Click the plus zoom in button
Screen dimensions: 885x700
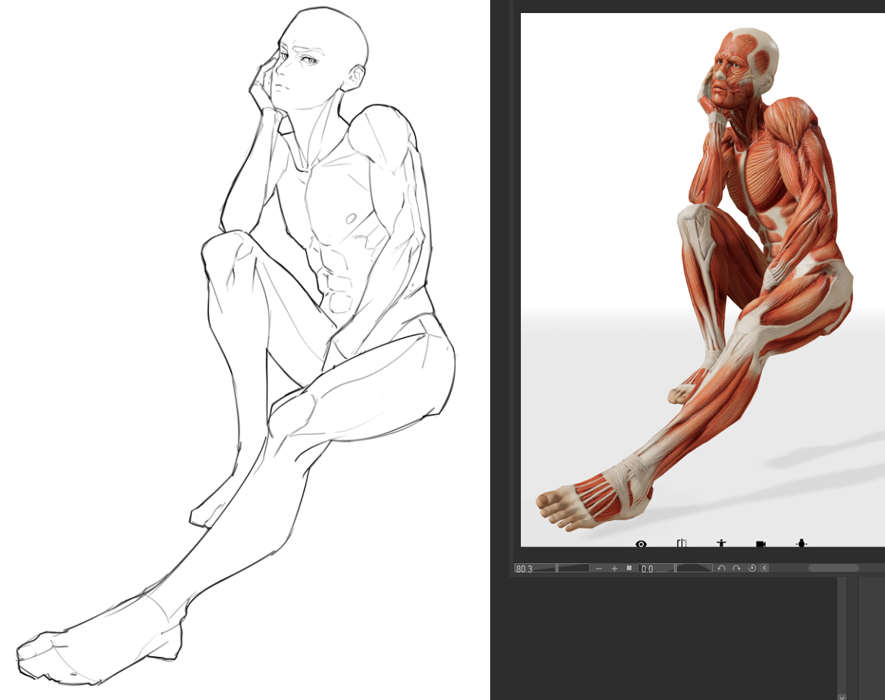click(x=615, y=569)
